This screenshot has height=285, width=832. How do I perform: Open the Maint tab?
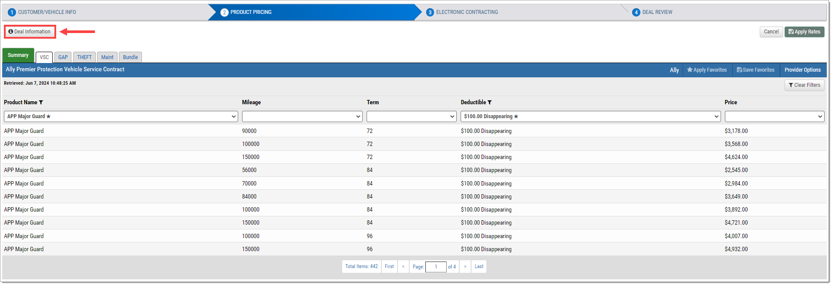[107, 57]
